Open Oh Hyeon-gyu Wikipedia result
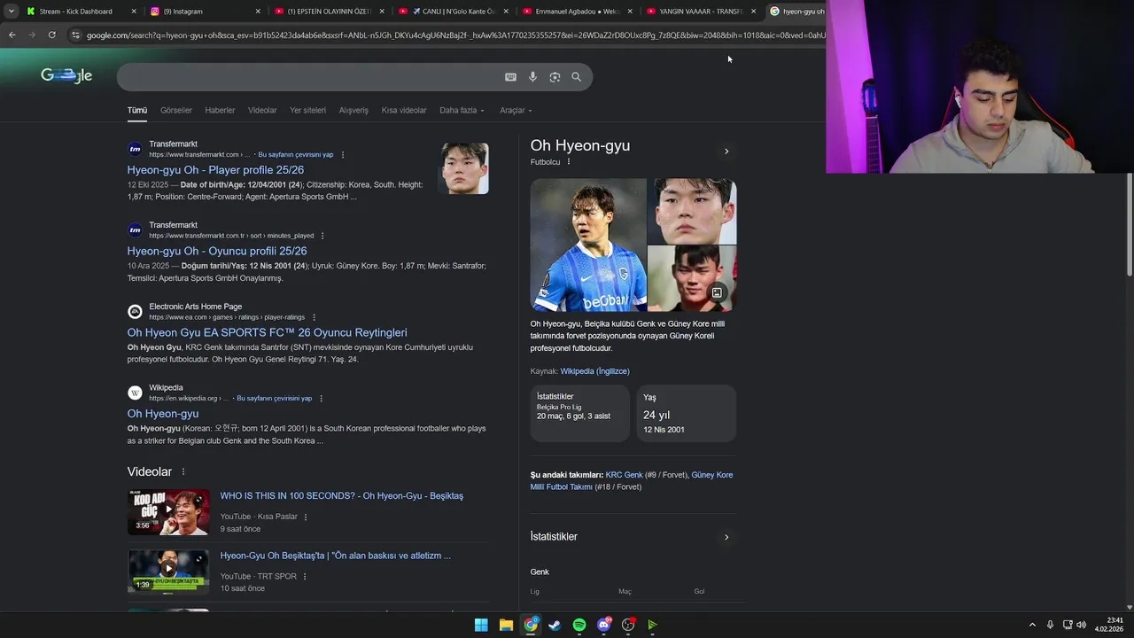The width and height of the screenshot is (1134, 638). pyautogui.click(x=163, y=414)
